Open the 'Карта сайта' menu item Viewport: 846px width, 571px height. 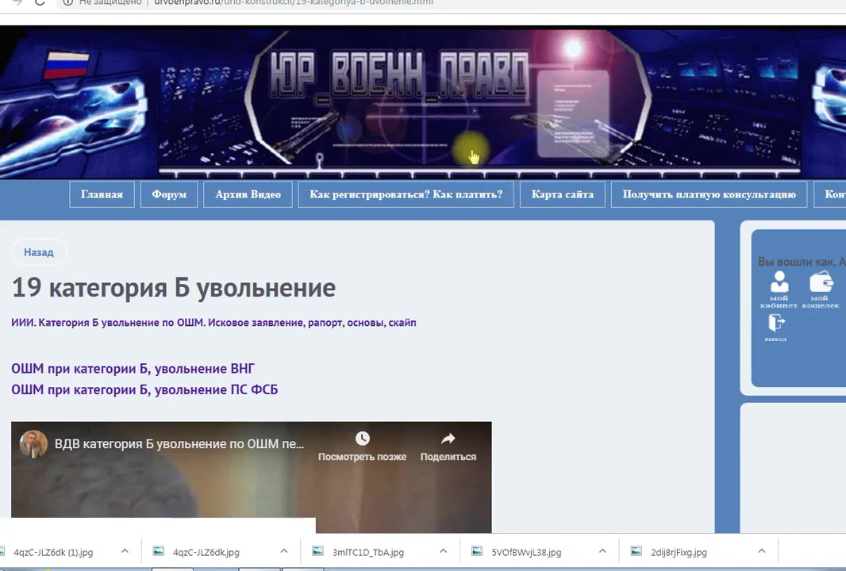562,194
